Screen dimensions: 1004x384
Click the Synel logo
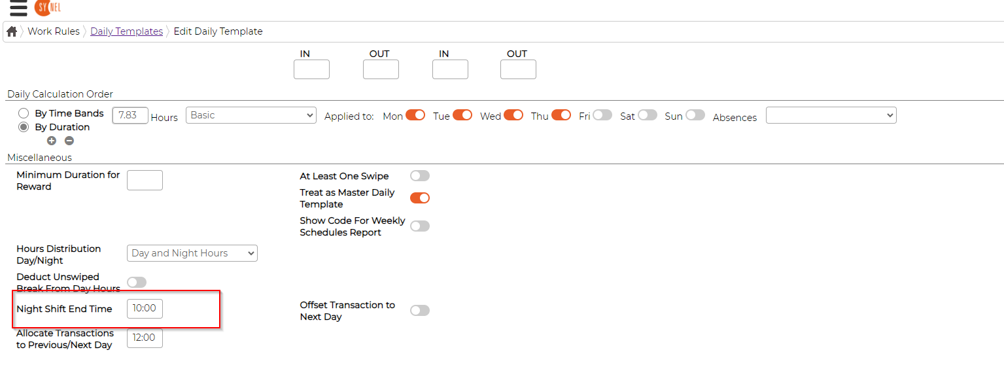[x=48, y=8]
